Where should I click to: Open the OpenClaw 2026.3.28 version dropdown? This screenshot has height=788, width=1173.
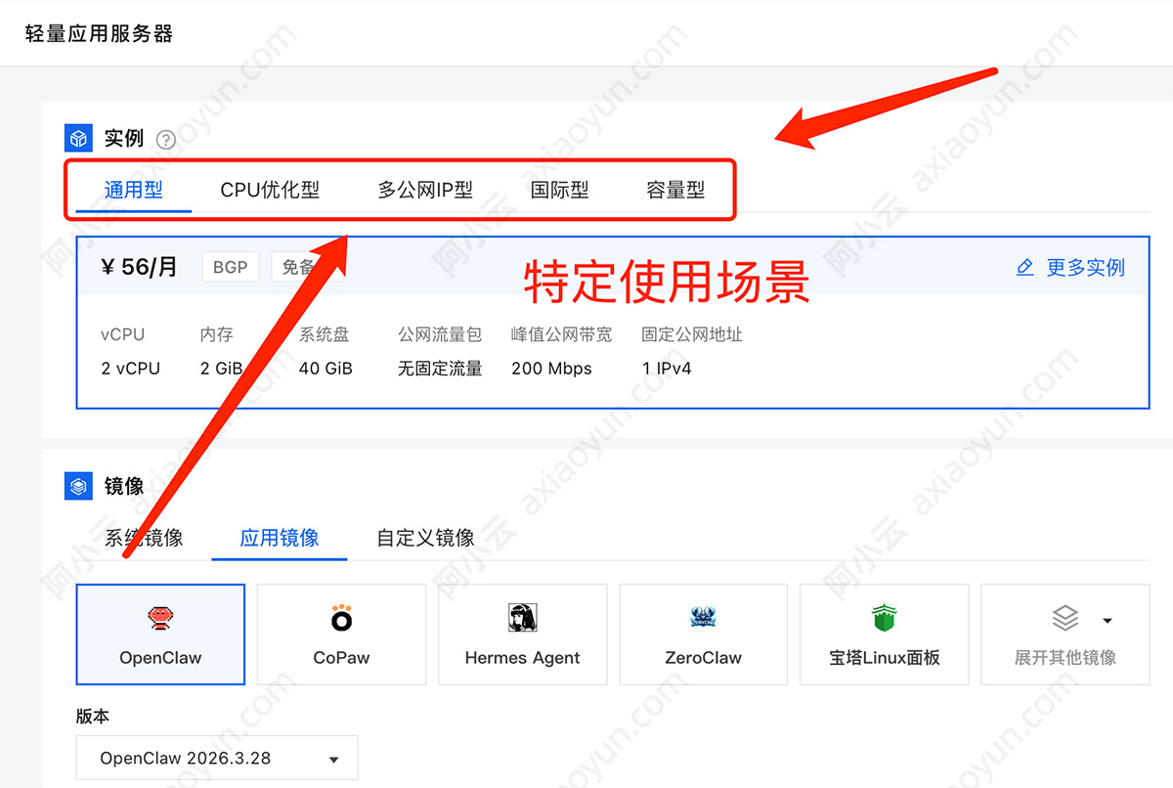217,757
